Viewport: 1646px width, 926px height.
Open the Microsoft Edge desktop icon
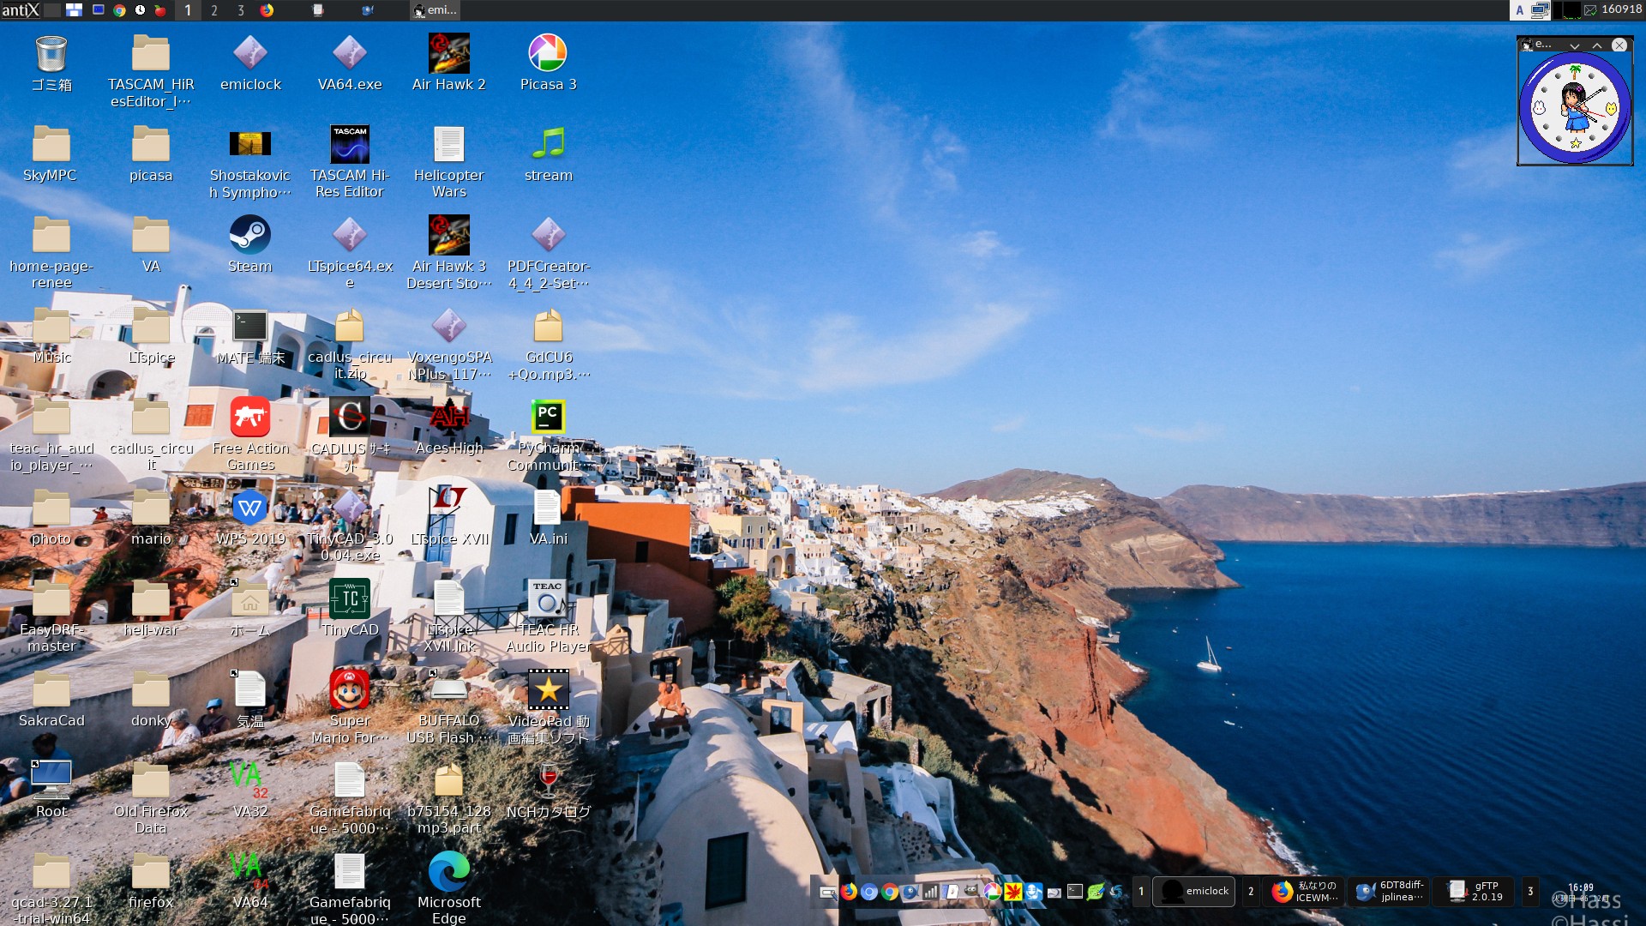(x=448, y=871)
